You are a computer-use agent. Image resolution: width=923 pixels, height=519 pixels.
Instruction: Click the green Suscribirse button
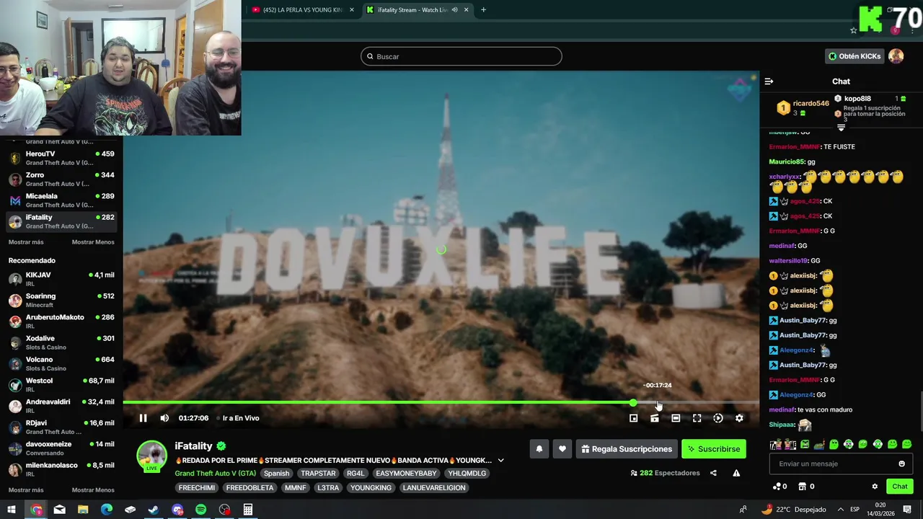point(714,449)
